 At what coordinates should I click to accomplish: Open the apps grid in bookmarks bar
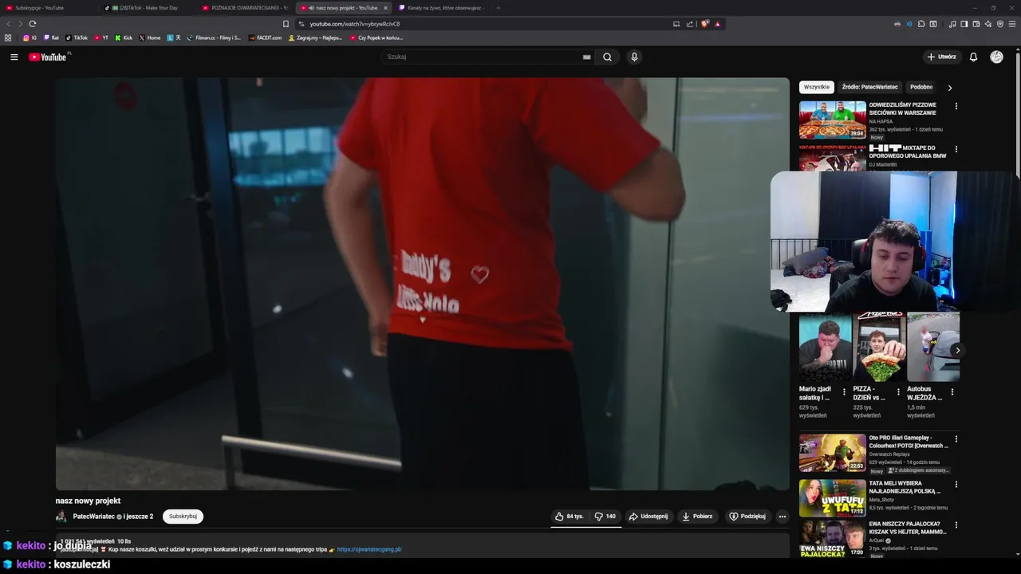8,37
